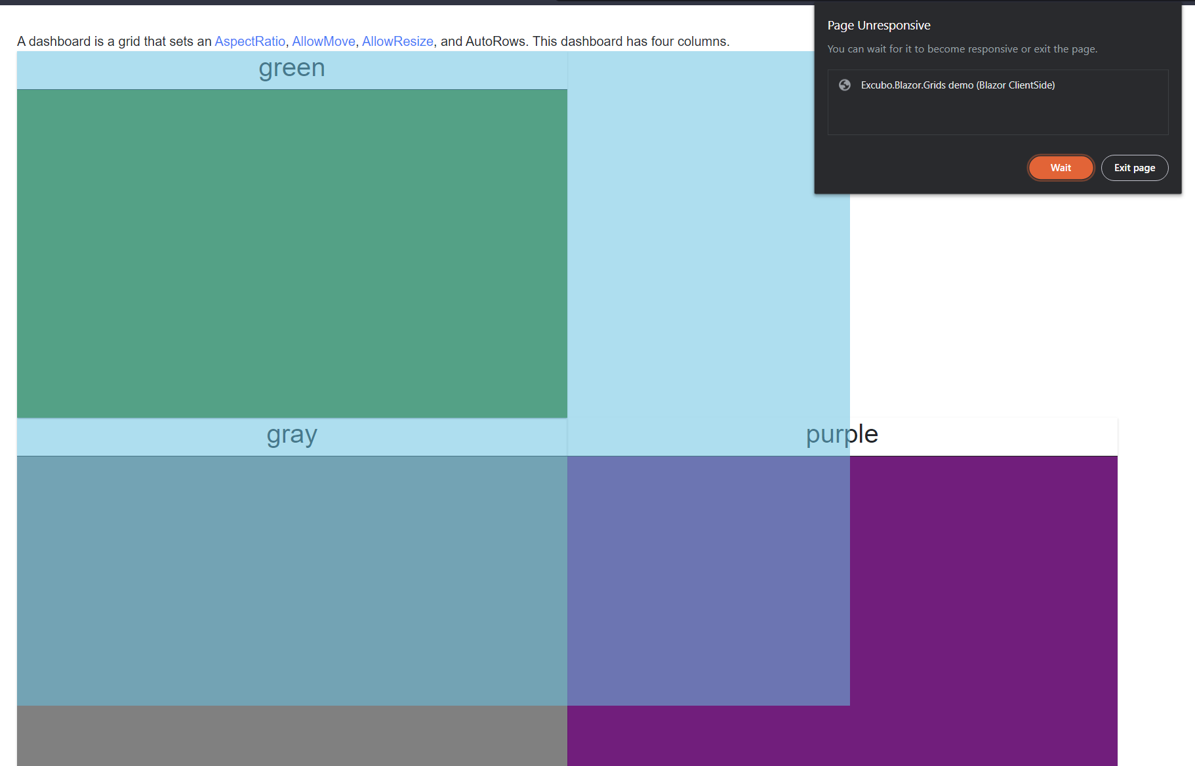Screen dimensions: 1195x766
Task: Click the bottom-right corner of the green tile
Action: tap(563, 413)
